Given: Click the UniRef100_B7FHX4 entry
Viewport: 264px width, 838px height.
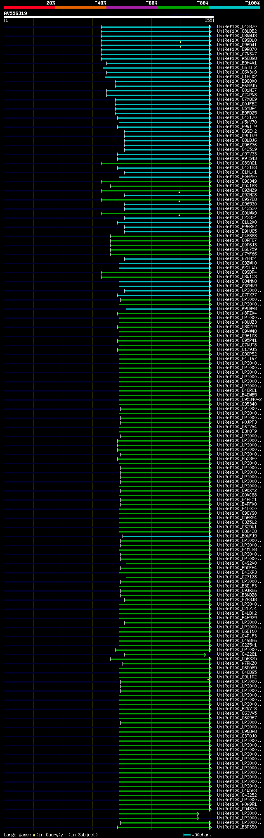Looking at the screenshot, I should 237,259.
